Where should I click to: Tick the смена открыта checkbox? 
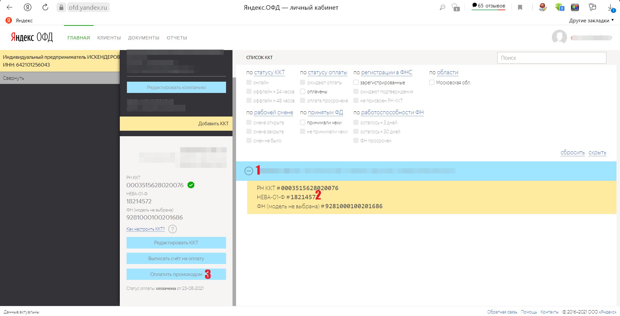coord(249,123)
